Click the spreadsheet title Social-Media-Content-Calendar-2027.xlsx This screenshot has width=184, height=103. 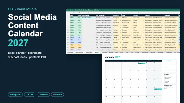pos(87,10)
